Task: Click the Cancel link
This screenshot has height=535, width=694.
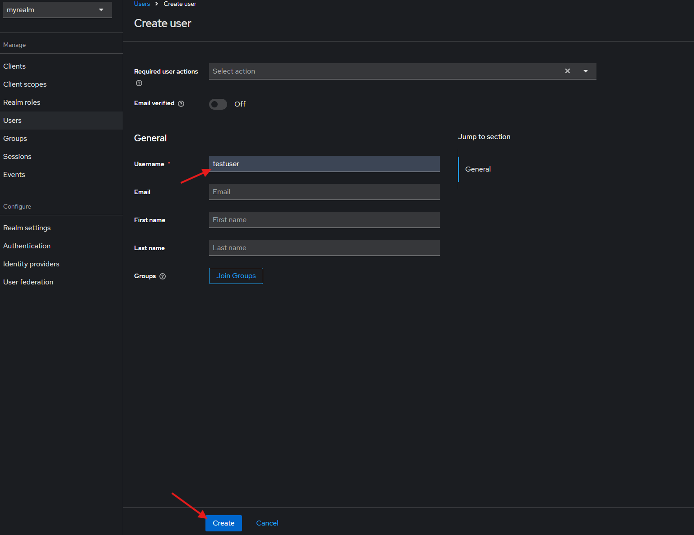Action: point(267,523)
